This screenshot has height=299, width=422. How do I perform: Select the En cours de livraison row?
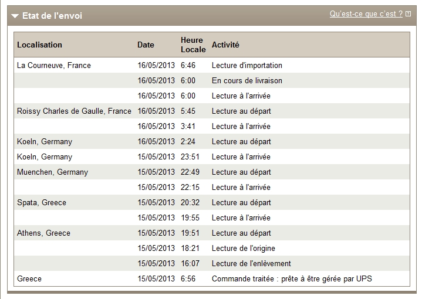click(x=212, y=80)
